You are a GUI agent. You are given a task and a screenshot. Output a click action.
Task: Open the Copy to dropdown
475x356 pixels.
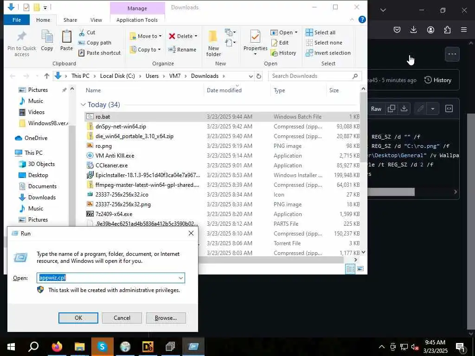(145, 50)
